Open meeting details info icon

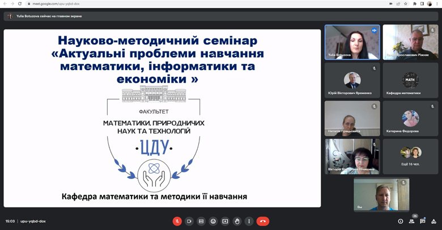tap(401, 222)
